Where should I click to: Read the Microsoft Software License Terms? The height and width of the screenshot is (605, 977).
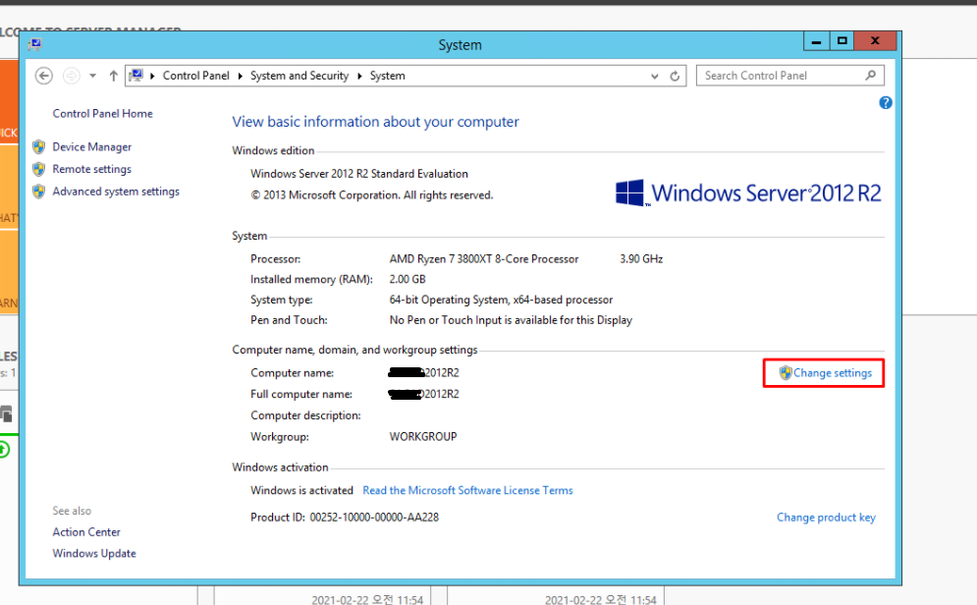467,490
